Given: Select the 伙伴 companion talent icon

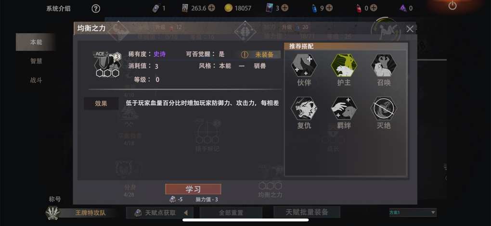Looking at the screenshot, I should click(x=304, y=65).
